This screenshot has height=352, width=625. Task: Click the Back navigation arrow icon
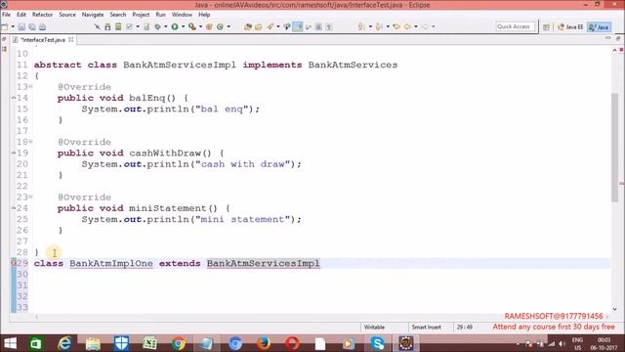pyautogui.click(x=407, y=26)
